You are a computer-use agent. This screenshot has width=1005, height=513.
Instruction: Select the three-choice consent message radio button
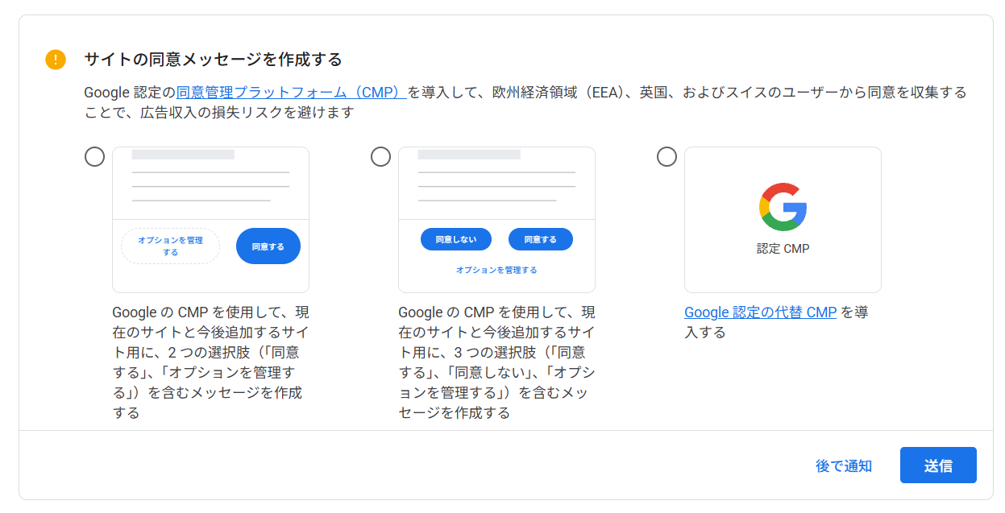pos(380,156)
